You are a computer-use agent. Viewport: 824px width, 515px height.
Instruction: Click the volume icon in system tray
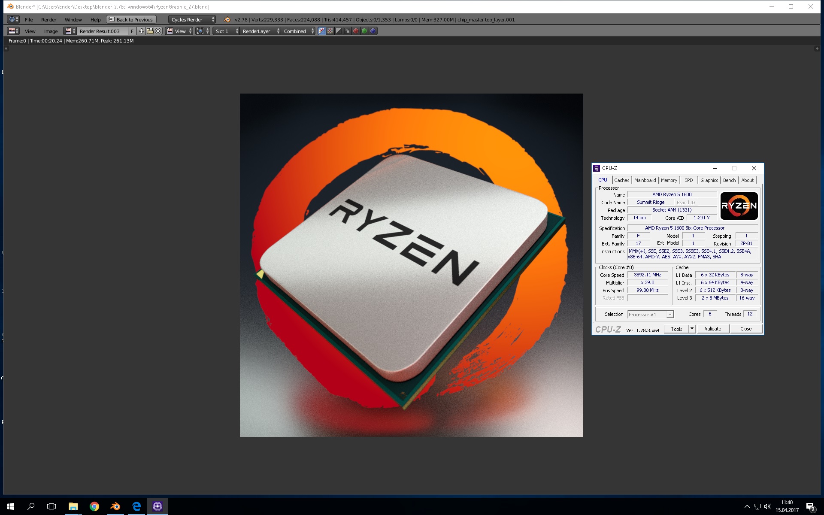[768, 506]
